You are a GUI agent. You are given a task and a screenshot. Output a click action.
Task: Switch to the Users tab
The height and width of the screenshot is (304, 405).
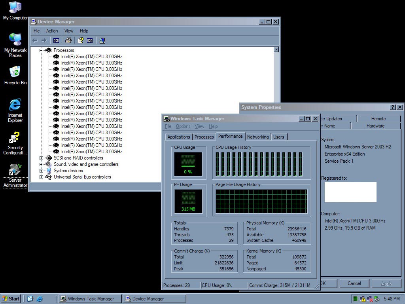tap(279, 137)
